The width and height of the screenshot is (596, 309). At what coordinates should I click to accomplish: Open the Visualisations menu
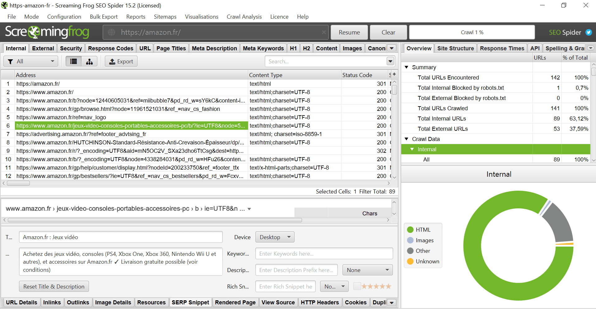[202, 17]
